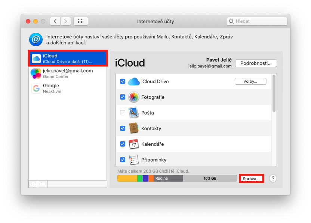Select the iCloud account in sidebar

68,59
